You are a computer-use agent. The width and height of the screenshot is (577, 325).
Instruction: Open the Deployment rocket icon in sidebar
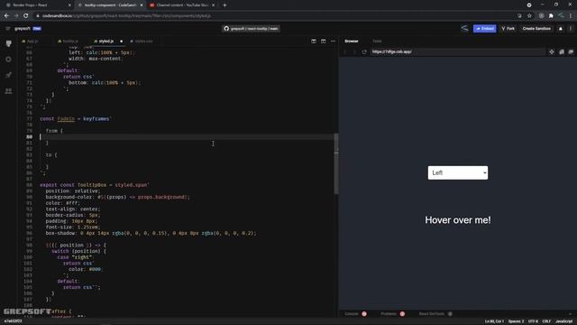pyautogui.click(x=8, y=75)
